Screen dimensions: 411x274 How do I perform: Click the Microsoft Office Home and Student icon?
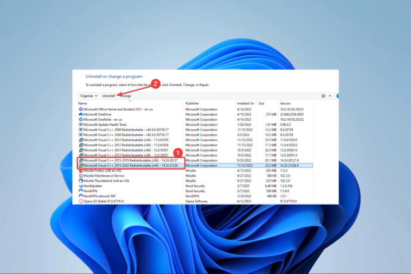pos(82,109)
